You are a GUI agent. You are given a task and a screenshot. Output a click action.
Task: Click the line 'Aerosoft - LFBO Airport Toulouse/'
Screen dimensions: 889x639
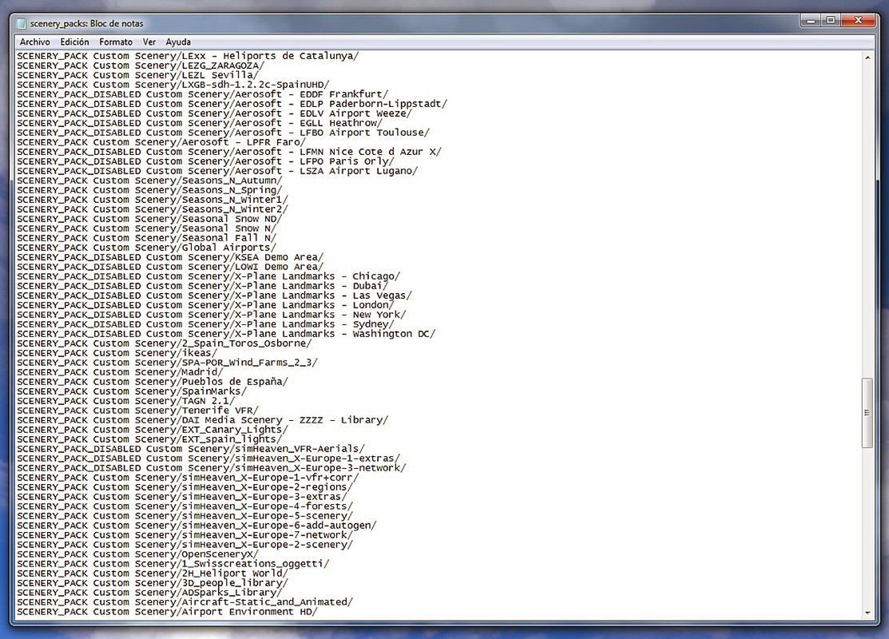[x=224, y=133]
